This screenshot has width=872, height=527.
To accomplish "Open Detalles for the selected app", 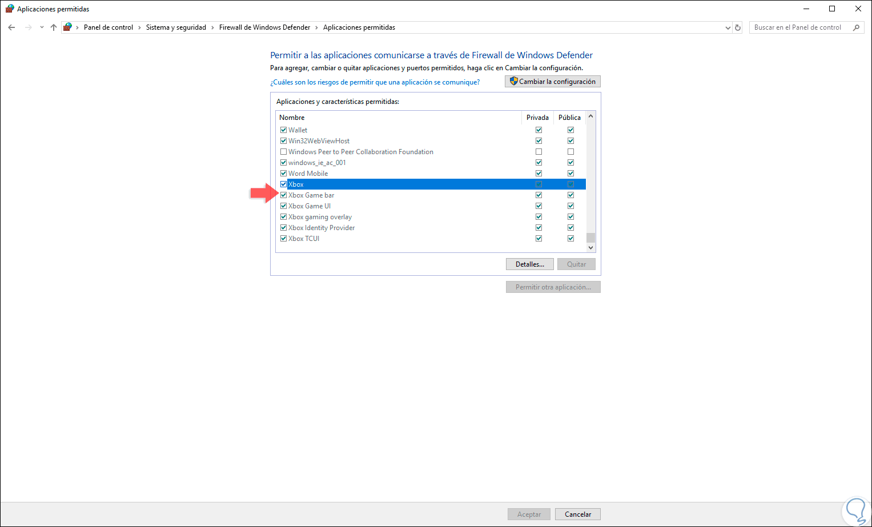I will pyautogui.click(x=529, y=264).
